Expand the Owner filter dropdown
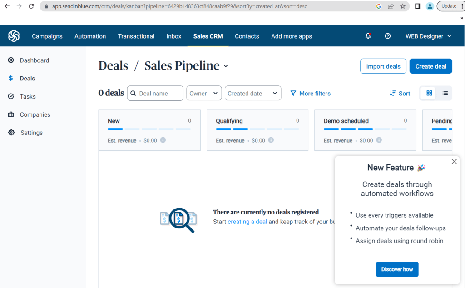 point(204,93)
